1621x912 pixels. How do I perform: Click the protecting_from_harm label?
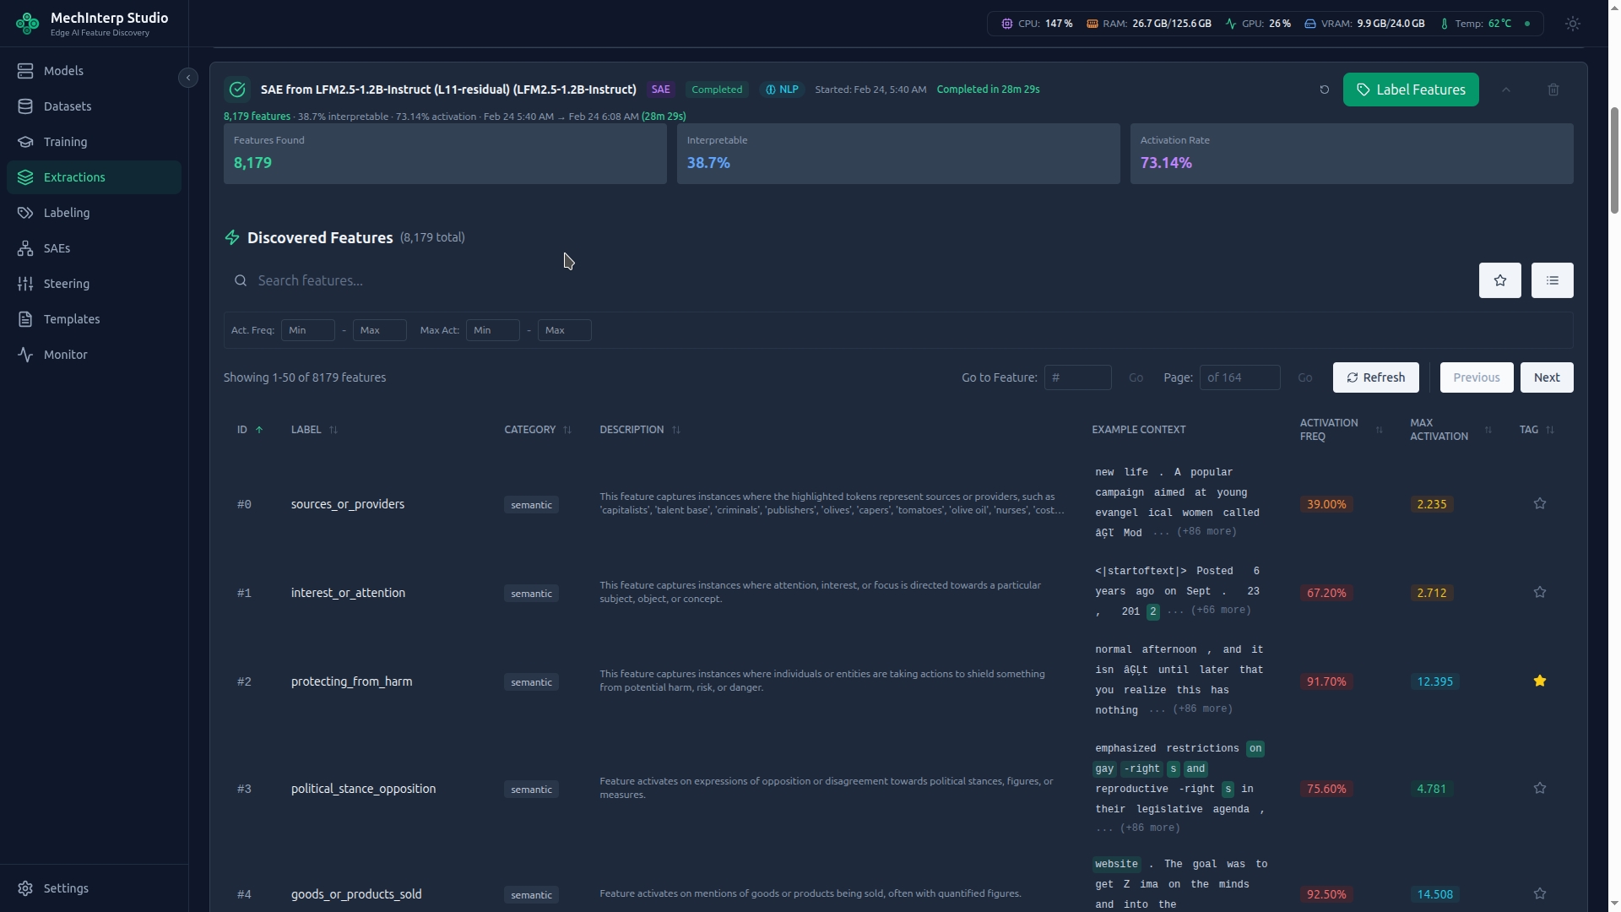click(x=351, y=681)
